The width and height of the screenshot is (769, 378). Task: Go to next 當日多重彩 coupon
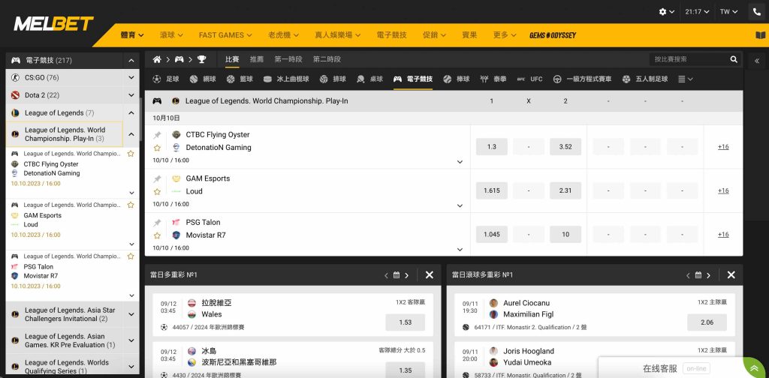(x=406, y=275)
